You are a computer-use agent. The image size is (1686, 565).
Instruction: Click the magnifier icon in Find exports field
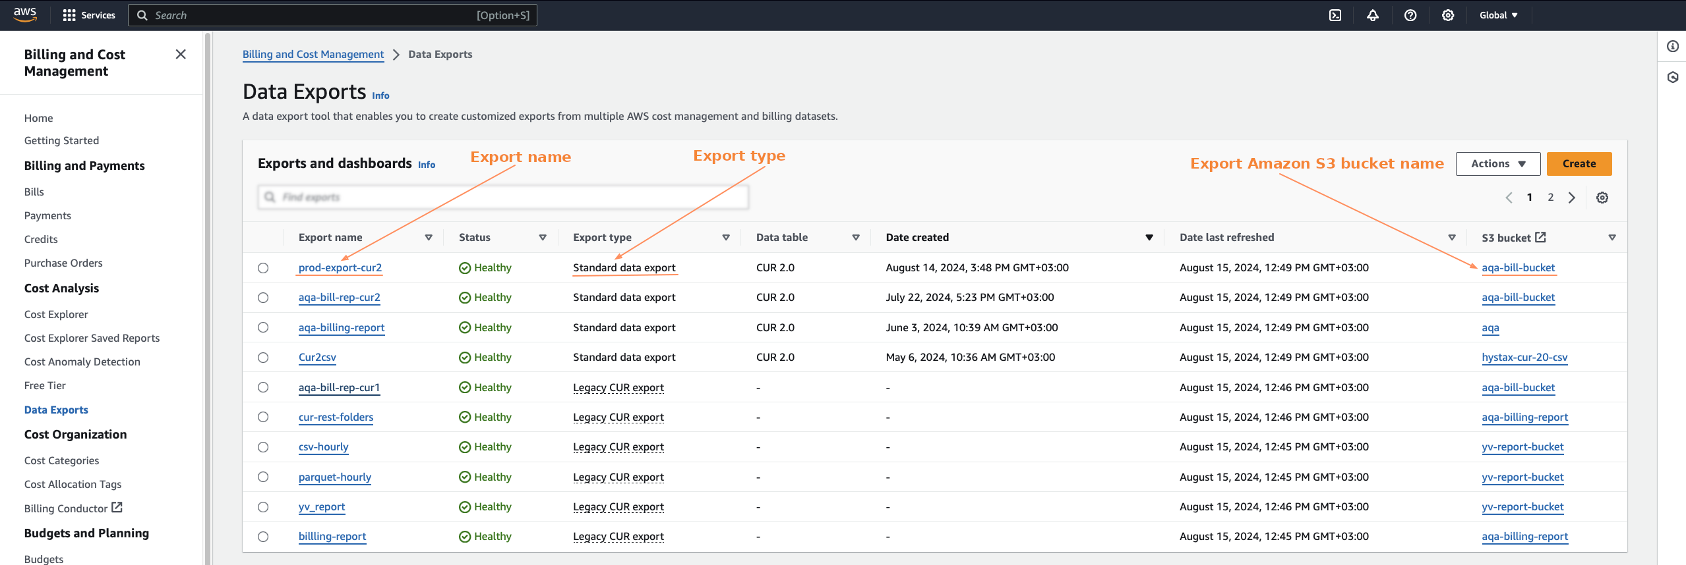pyautogui.click(x=270, y=197)
